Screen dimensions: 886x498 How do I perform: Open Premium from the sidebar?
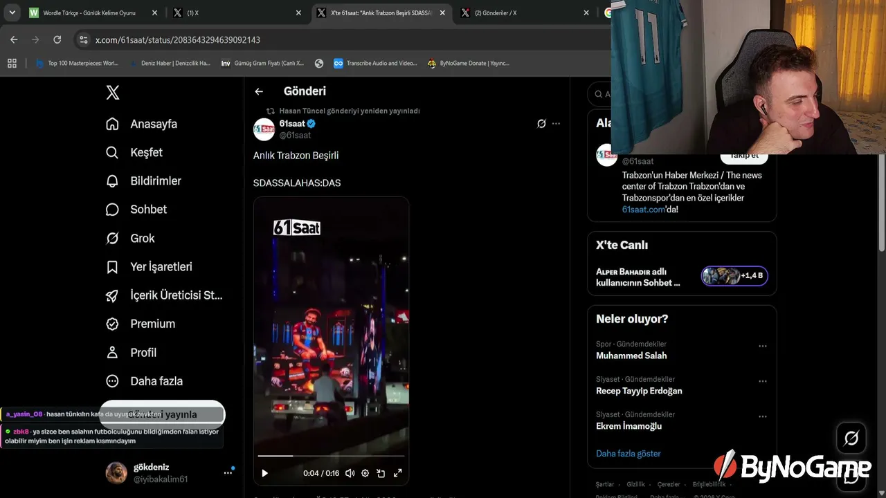click(140, 324)
